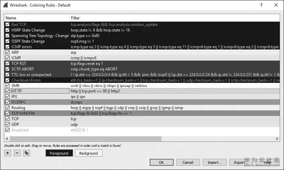The width and height of the screenshot is (284, 170).
Task: Click filter 'tcp.flags & 0x02 || tcp.flags.fin == 1'
Action: (x=101, y=113)
